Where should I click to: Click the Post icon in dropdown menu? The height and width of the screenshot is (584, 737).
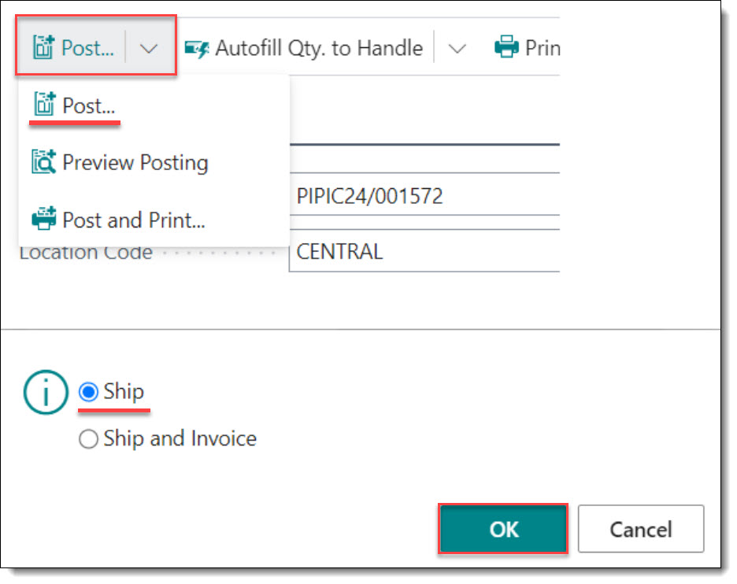click(44, 105)
